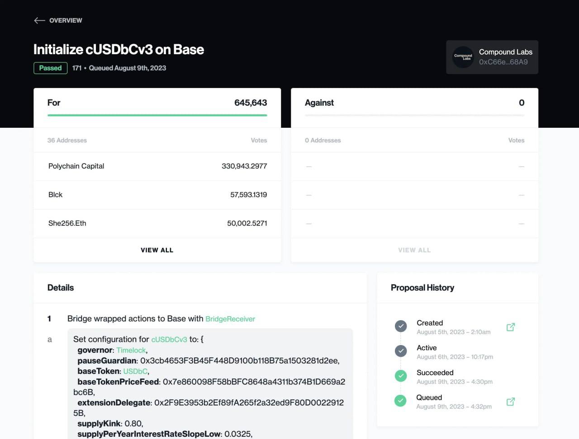Select the Active checkmark status icon
This screenshot has width=579, height=439.
(401, 350)
